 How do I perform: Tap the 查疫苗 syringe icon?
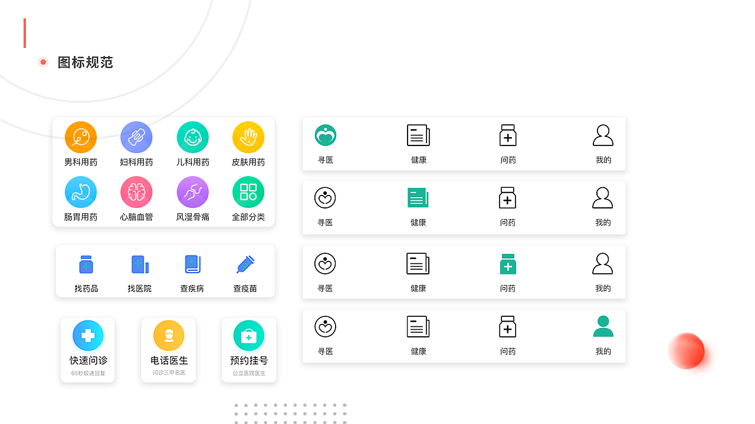tap(245, 264)
